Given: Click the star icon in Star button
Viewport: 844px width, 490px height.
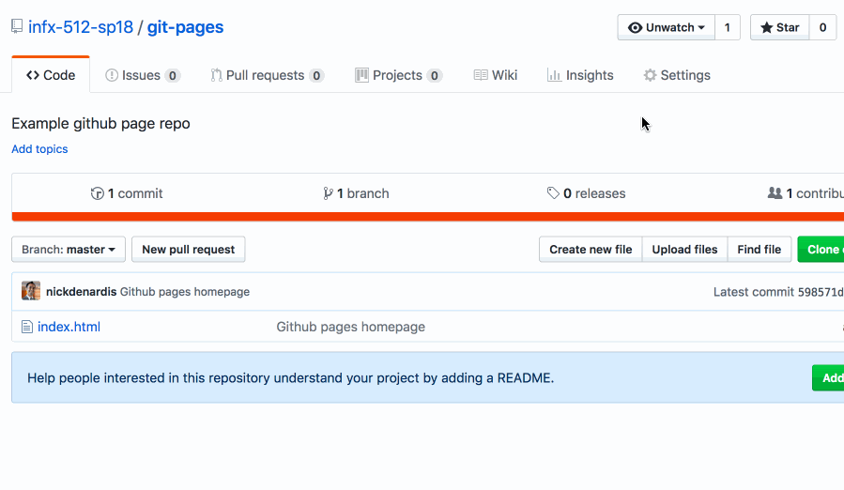Looking at the screenshot, I should pos(766,27).
